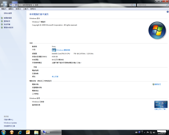
Task: Click the Windows 7 旗艦版 edition text
Action: point(39,22)
